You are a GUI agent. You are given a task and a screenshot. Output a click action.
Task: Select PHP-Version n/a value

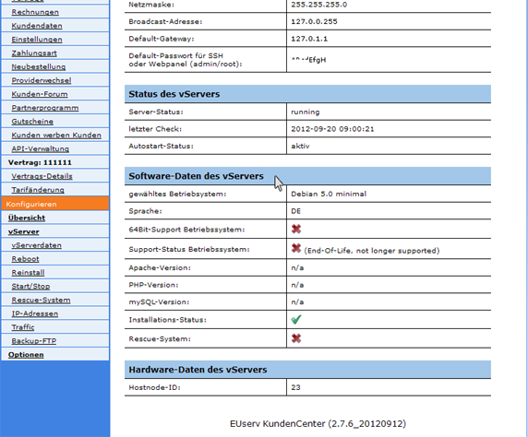(297, 285)
